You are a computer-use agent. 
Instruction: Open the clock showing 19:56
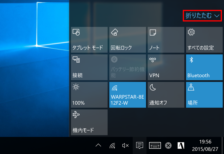point(205,145)
